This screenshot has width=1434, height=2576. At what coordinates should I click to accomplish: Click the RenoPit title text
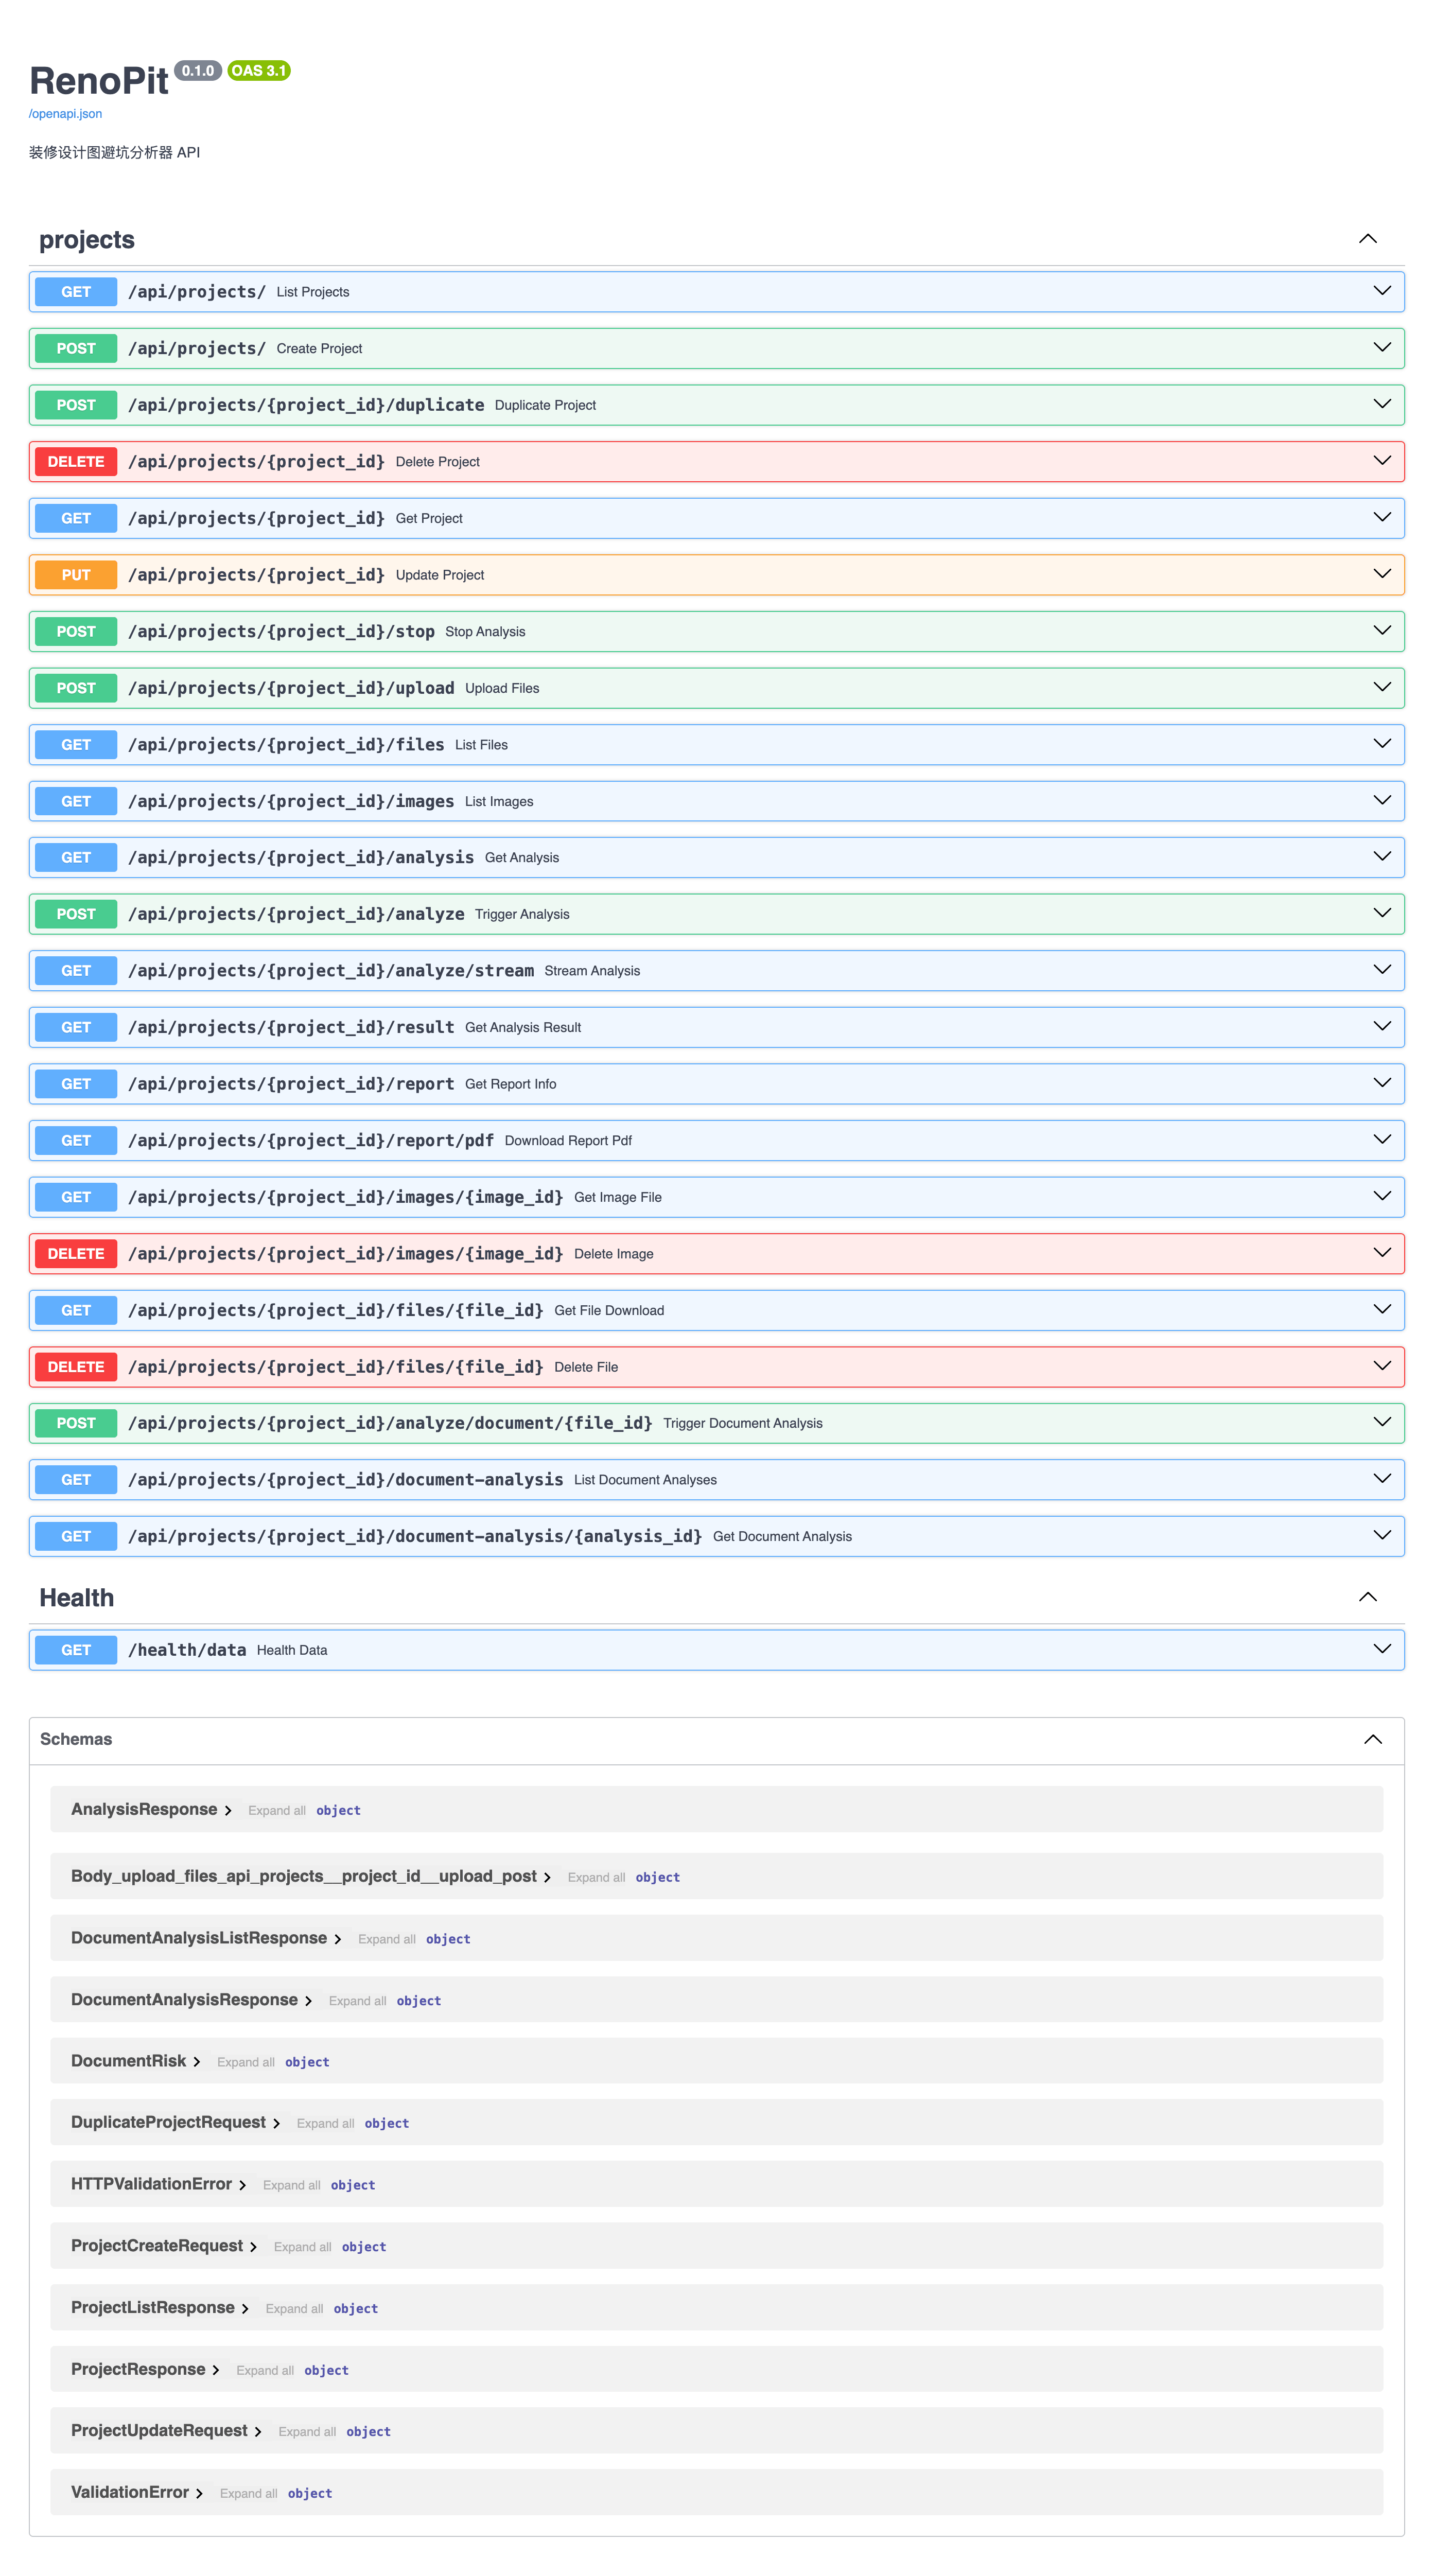point(99,81)
